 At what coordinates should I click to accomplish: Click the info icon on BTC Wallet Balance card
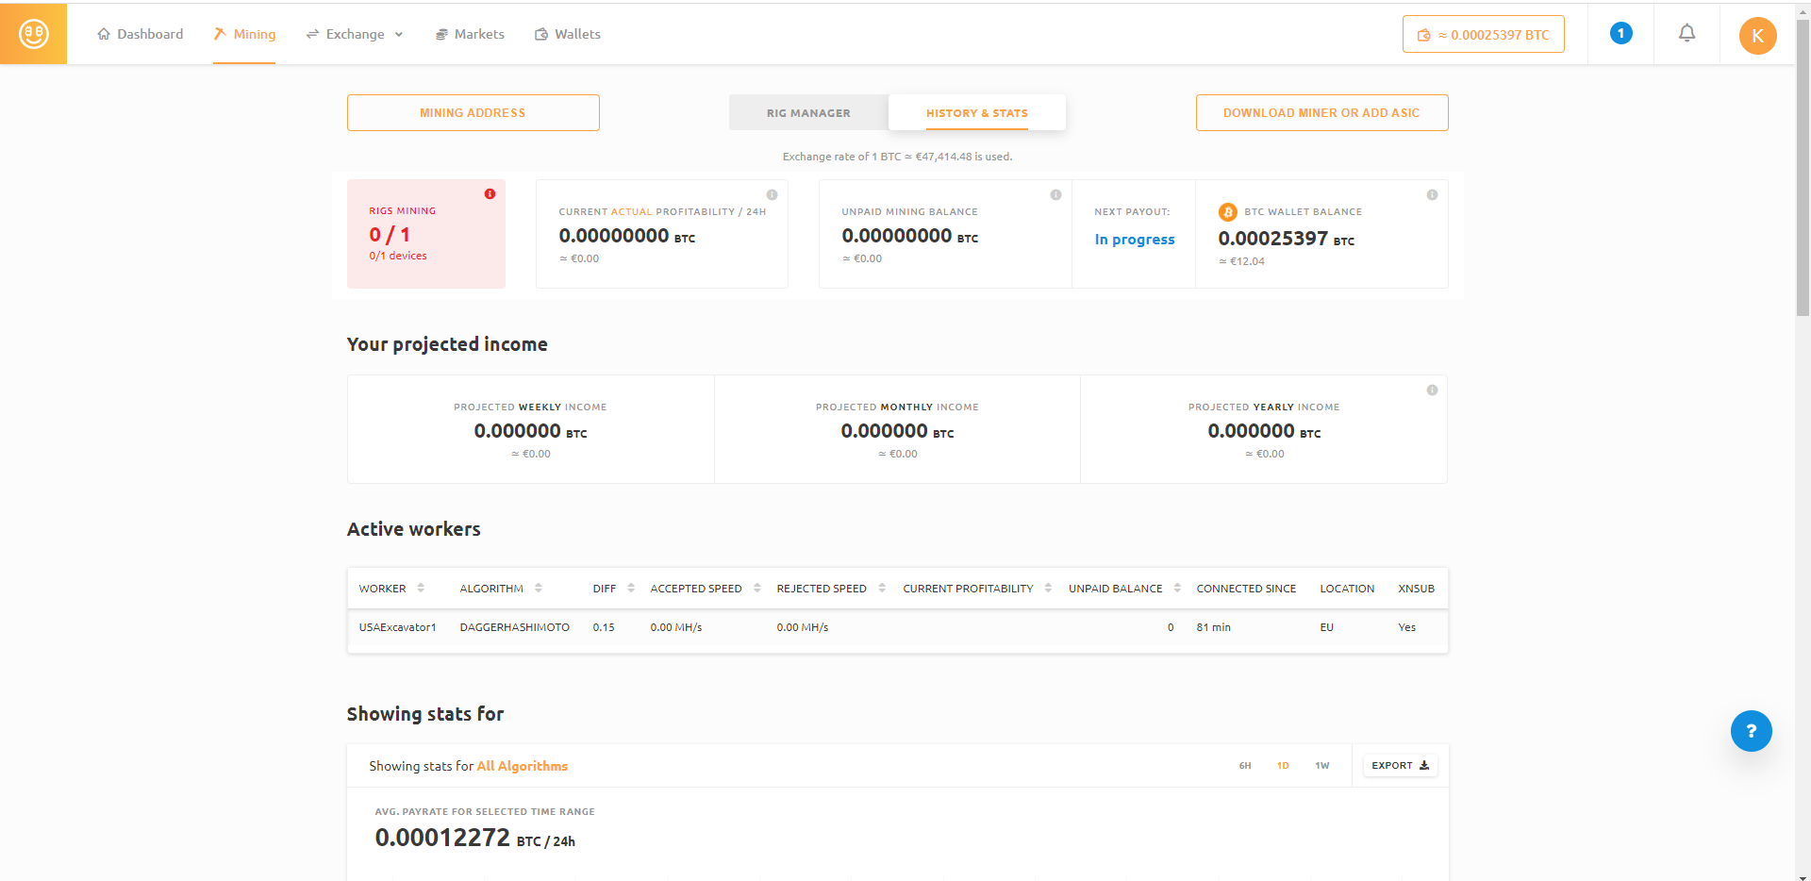click(1432, 194)
